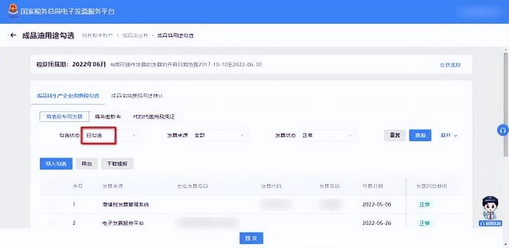This screenshot has width=509, height=248.
Task: Tick the select-all checkbox in table header
Action: 51,186
